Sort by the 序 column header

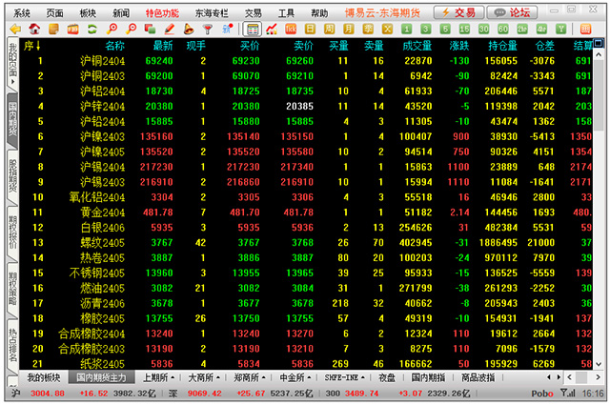tap(31, 46)
